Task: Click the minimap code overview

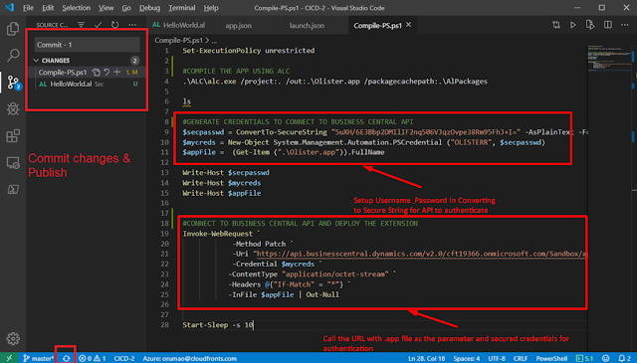Action: click(x=610, y=59)
